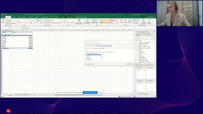This screenshot has height=114, width=203.
Task: Open the Fill Color bucket
Action: [x=29, y=22]
